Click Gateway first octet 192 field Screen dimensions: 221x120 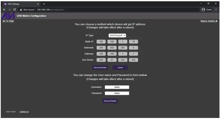coord(101,54)
